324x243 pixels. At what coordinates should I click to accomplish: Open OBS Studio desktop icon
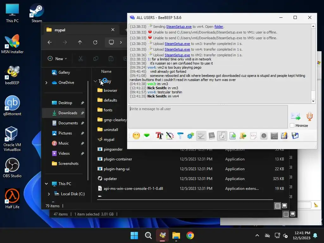point(12,168)
